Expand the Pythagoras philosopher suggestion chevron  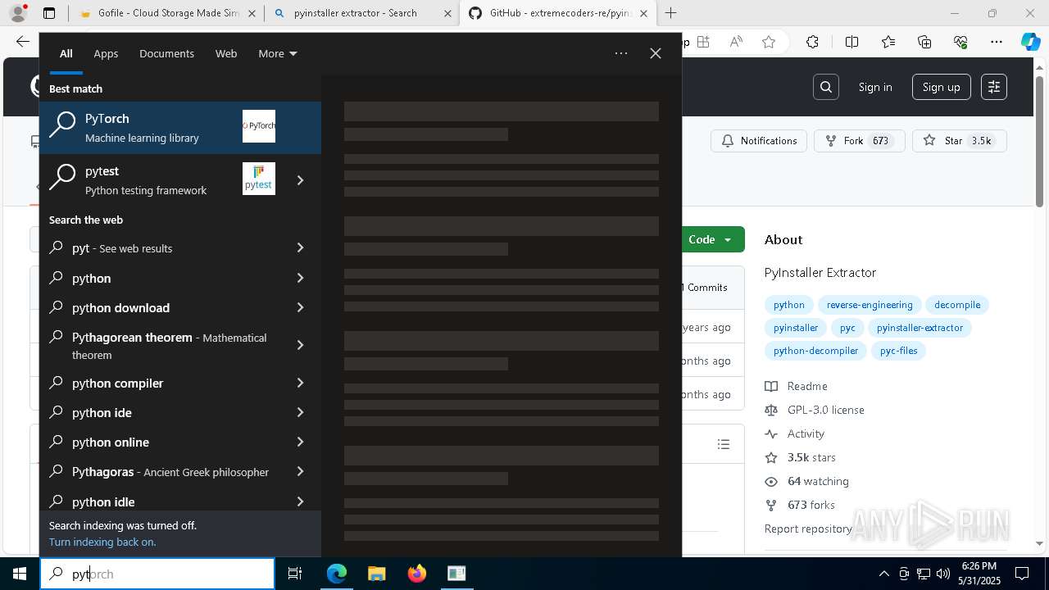coord(300,471)
